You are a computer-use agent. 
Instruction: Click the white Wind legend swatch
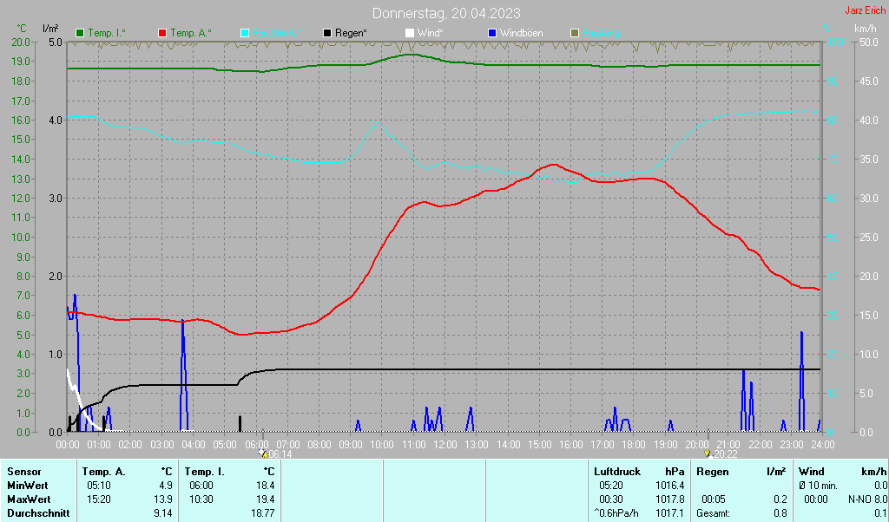410,34
